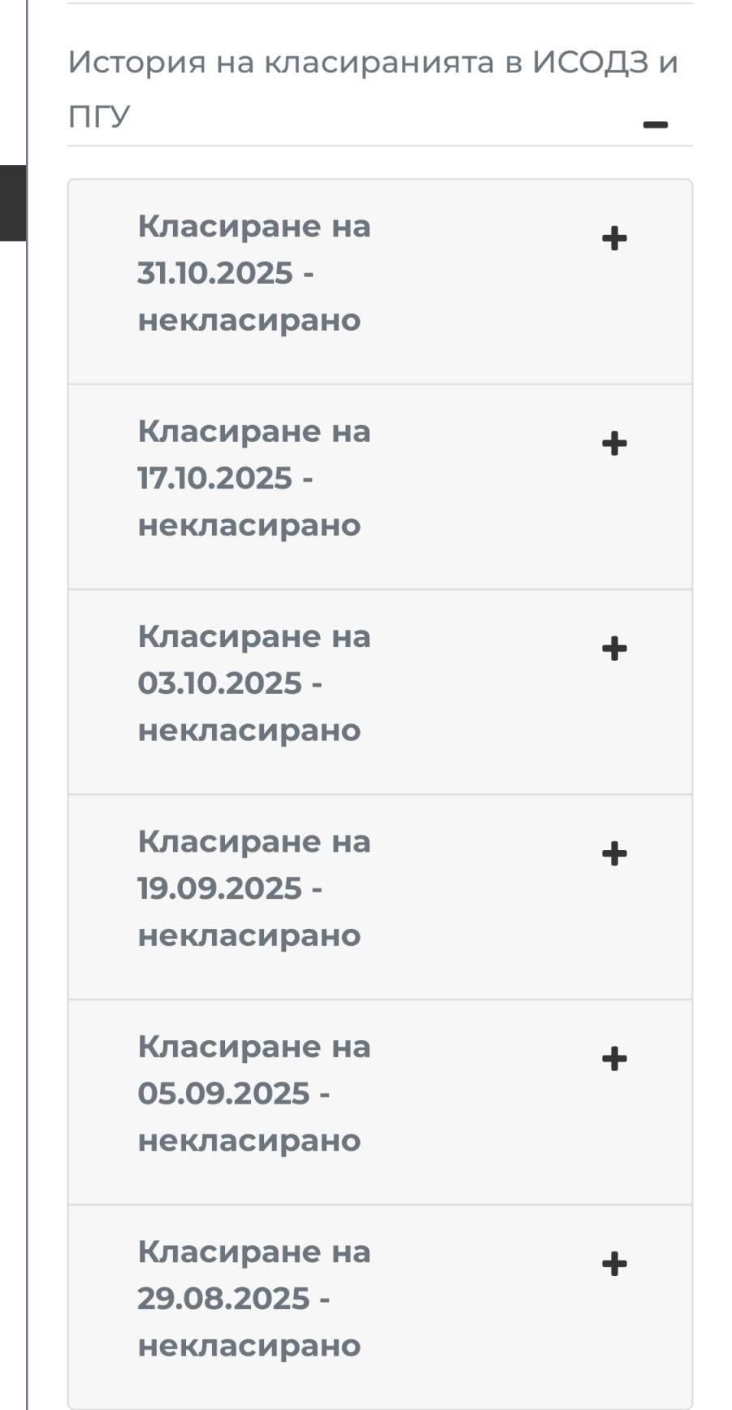Expand the 17.10.2025 ranking plus icon
The width and height of the screenshot is (732, 1410).
click(x=614, y=444)
